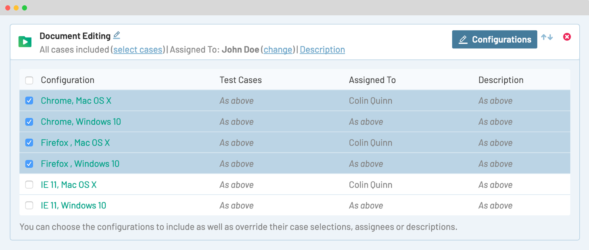The height and width of the screenshot is (250, 589).
Task: Click the macOS green maximize window button
Action: pyautogui.click(x=25, y=8)
